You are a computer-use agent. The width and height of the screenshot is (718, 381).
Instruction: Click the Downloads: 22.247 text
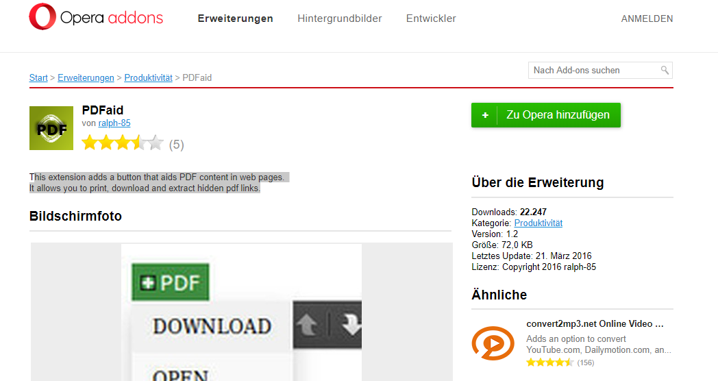click(509, 212)
